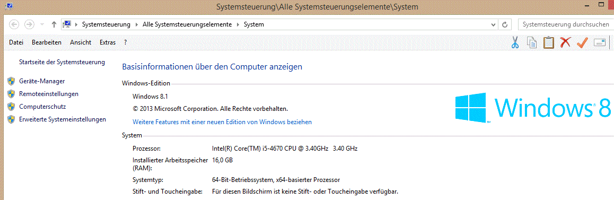This screenshot has height=200, width=614.
Task: Open Geräte-Manager link
Action: click(x=42, y=81)
